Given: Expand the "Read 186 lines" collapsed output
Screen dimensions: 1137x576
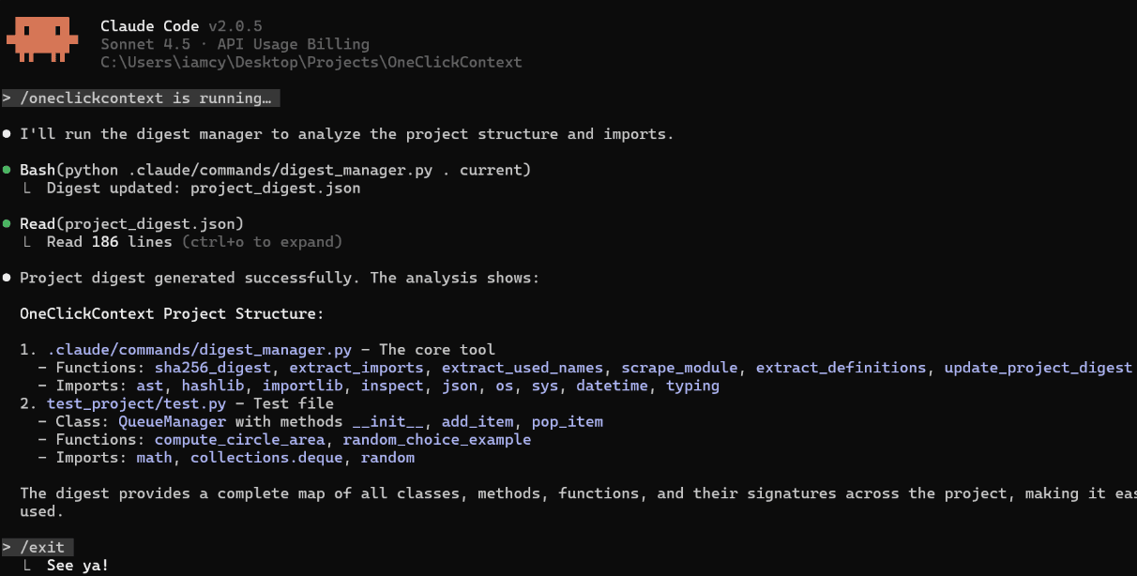Looking at the screenshot, I should coord(109,242).
